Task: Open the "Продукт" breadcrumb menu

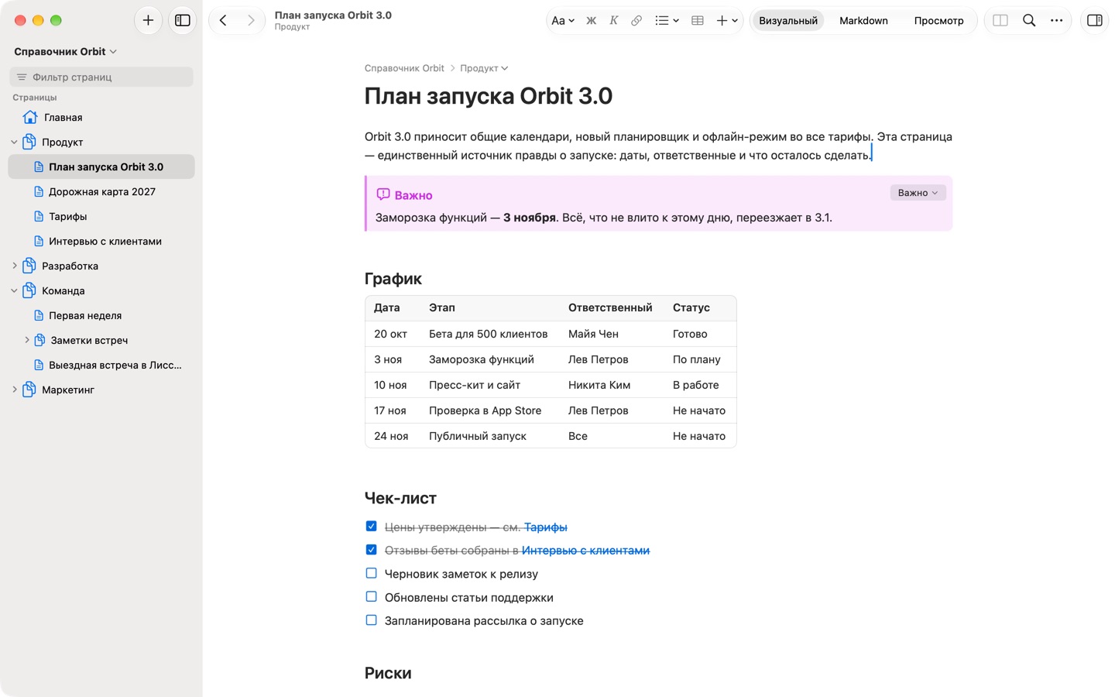Action: [484, 68]
